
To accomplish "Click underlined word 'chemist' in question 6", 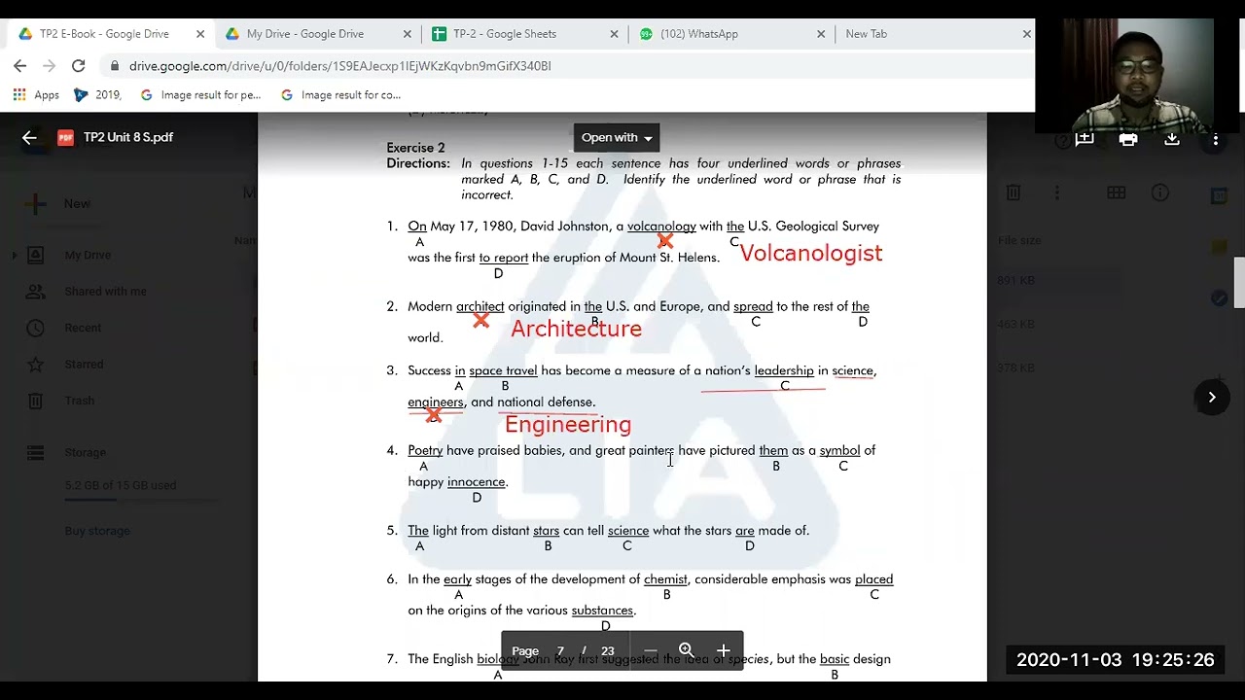I will coord(665,579).
